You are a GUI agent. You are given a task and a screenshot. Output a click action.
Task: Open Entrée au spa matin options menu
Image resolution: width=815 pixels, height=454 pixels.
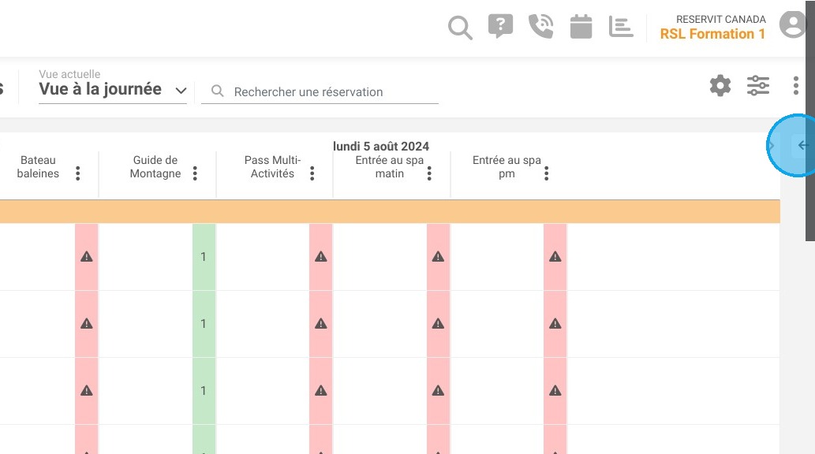tap(429, 173)
